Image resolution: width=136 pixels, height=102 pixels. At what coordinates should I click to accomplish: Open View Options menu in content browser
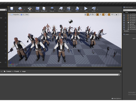tap(116, 99)
